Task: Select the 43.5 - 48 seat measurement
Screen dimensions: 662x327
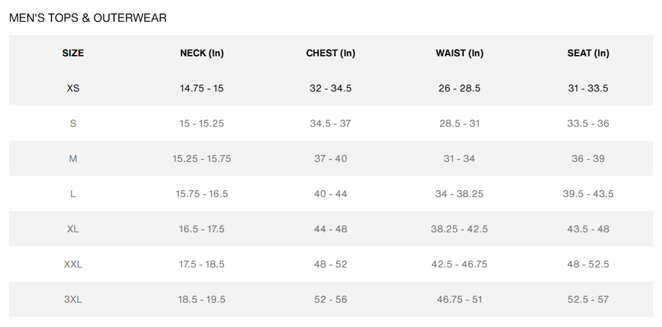Action: (x=588, y=229)
